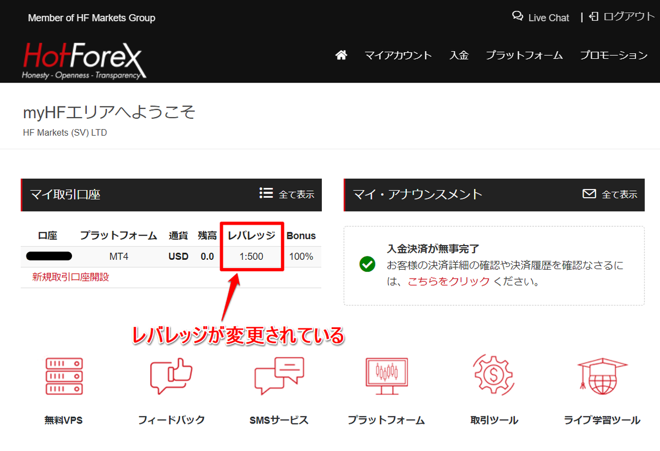Click the green checkmark announcement icon
The image size is (660, 451).
pyautogui.click(x=367, y=264)
